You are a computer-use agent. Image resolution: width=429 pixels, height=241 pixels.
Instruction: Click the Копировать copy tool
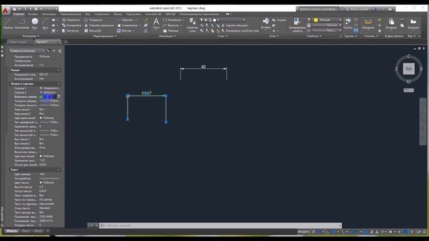click(x=72, y=25)
